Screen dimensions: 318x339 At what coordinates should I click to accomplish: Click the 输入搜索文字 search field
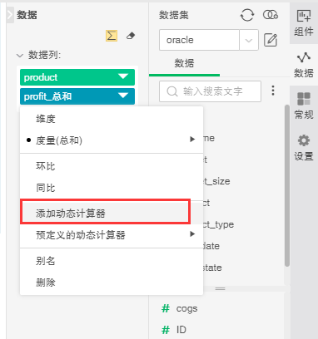(210, 91)
